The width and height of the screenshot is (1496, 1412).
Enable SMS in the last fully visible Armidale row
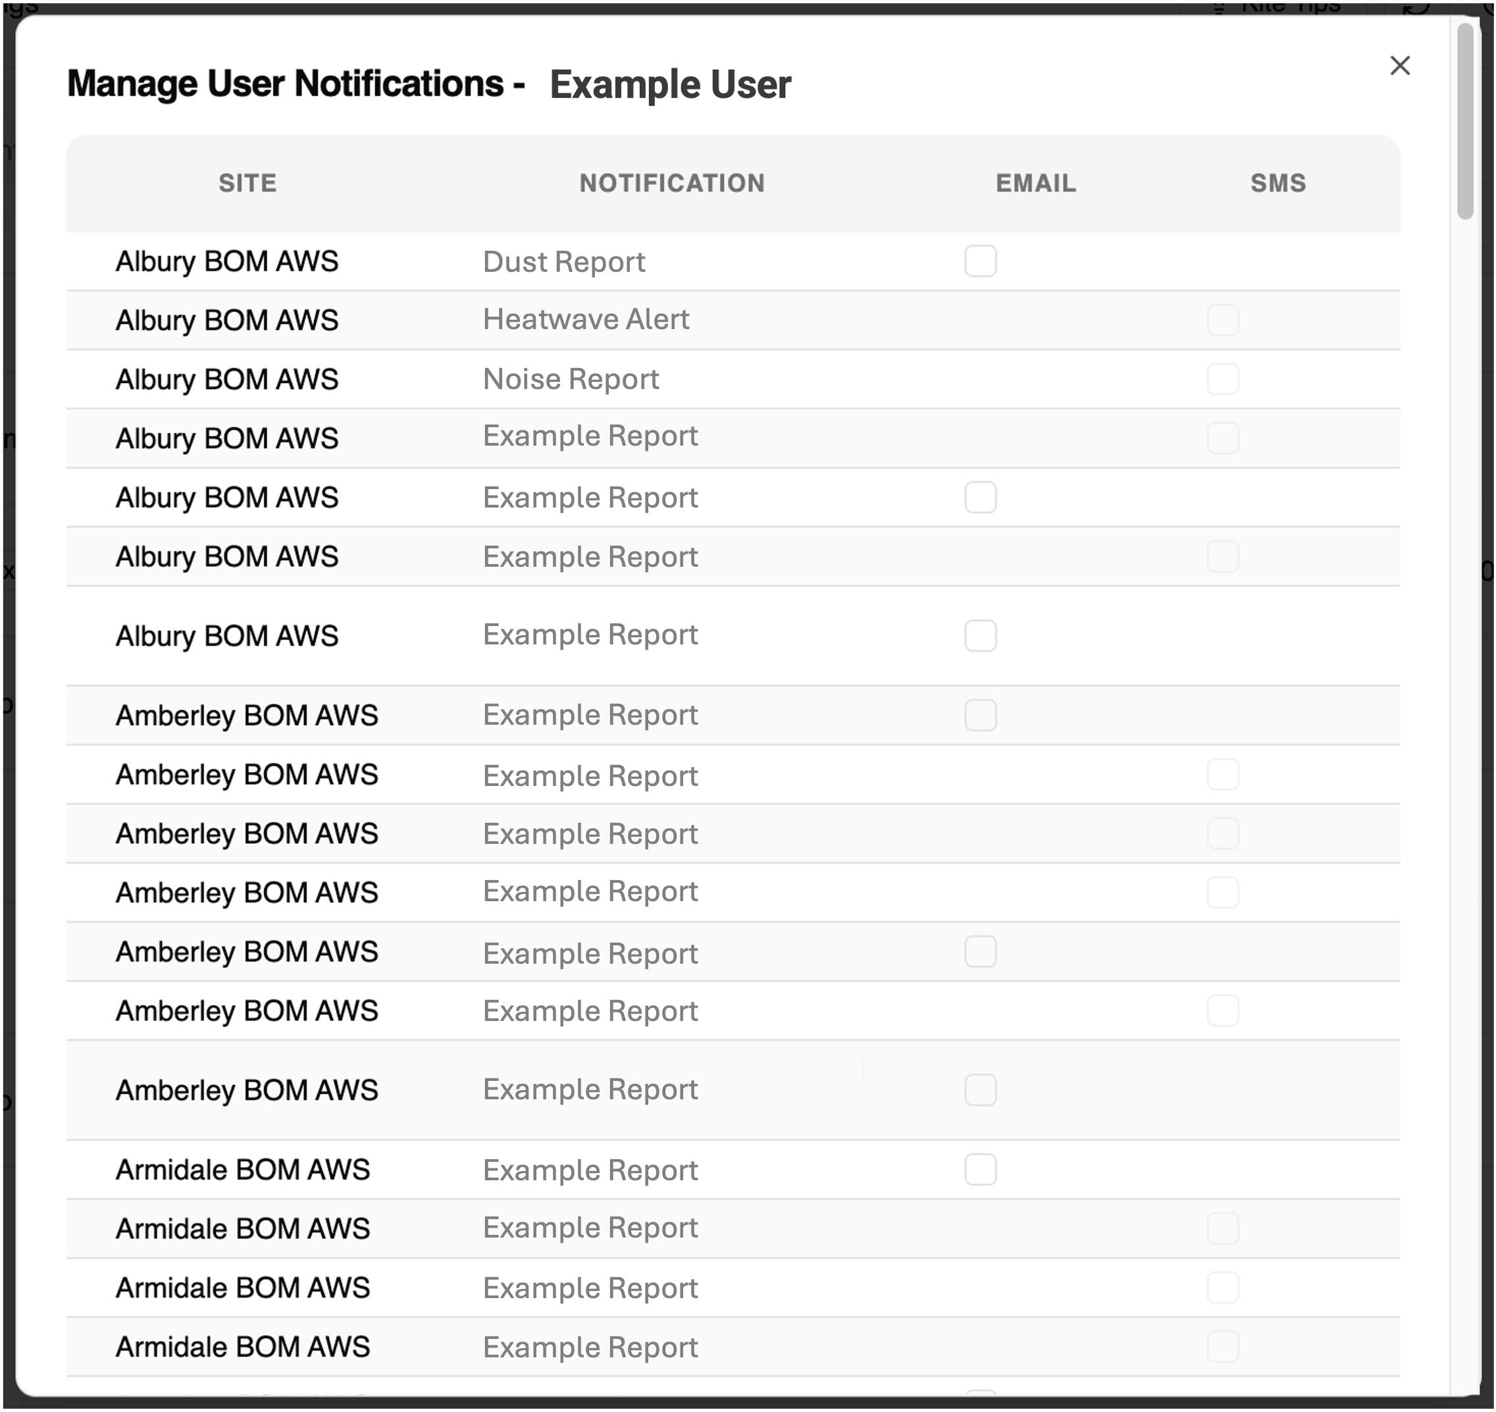(x=1223, y=1347)
